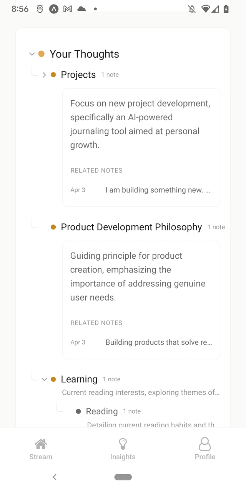Open the Stream tab house icon
The width and height of the screenshot is (246, 492).
[41, 444]
